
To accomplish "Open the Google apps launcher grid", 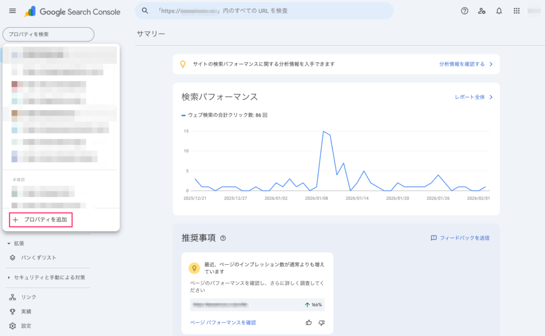I will coord(516,11).
